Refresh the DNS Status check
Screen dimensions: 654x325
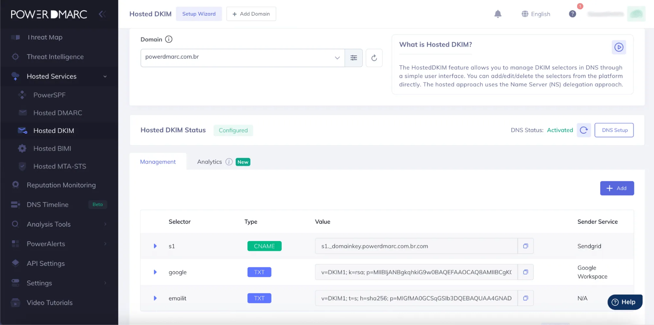(x=584, y=130)
